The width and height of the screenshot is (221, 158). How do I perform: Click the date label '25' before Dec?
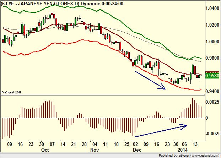click(127, 145)
